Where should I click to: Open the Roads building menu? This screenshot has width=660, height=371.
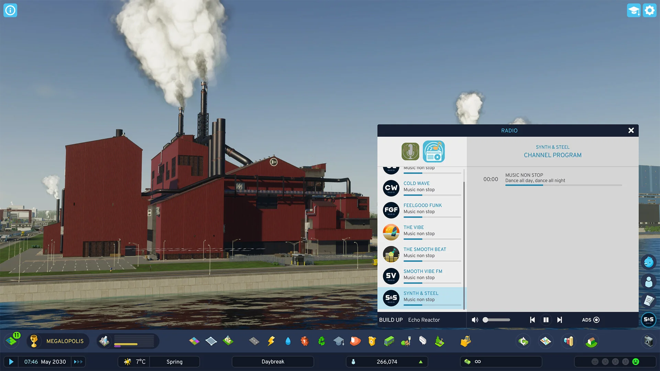click(254, 341)
